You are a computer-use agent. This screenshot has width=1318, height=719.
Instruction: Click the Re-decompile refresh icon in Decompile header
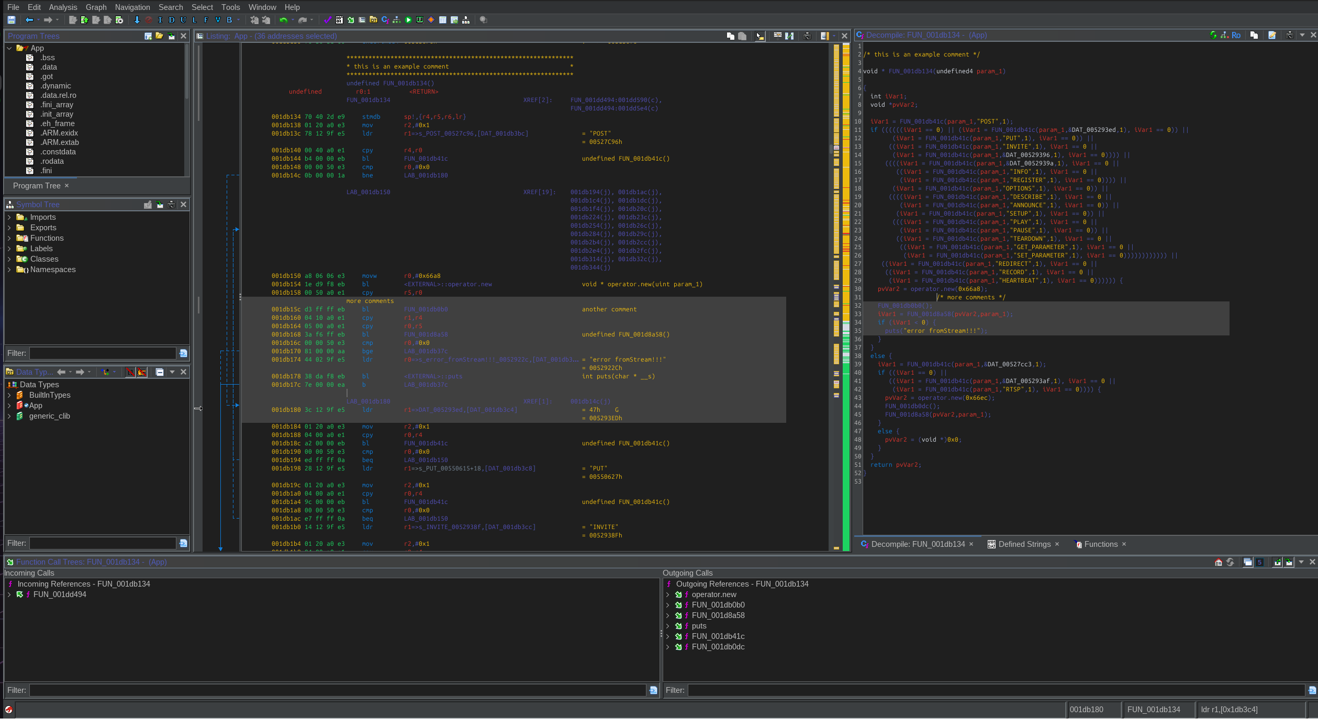(1213, 35)
